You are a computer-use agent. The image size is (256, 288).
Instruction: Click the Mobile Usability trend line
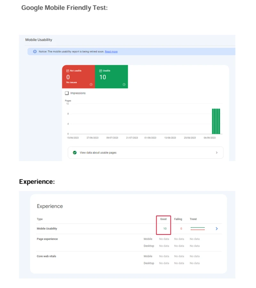pyautogui.click(x=198, y=229)
